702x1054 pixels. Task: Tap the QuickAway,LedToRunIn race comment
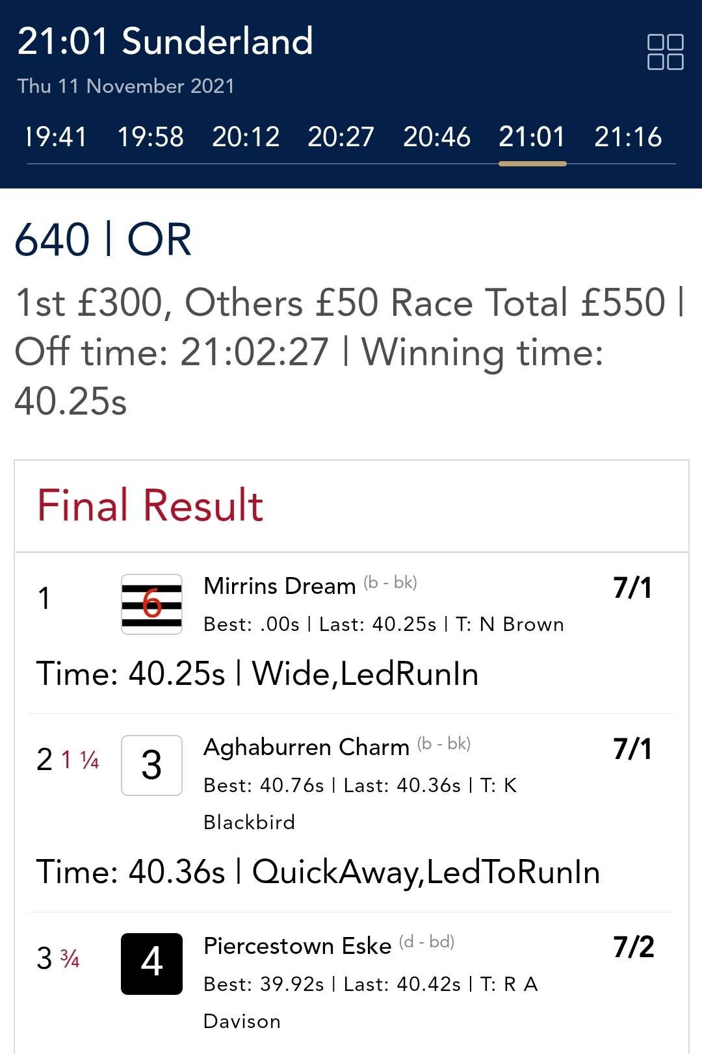click(426, 872)
